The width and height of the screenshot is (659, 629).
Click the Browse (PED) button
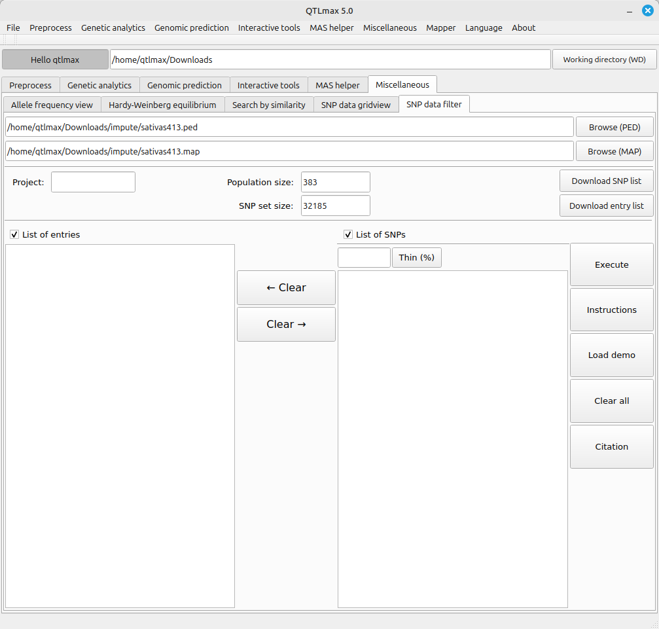[x=613, y=127]
